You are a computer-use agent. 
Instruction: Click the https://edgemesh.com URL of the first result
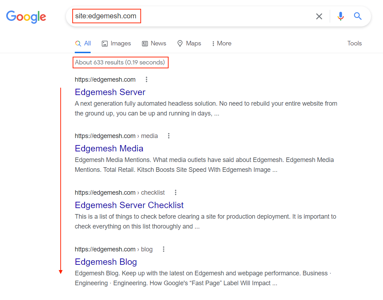105,80
